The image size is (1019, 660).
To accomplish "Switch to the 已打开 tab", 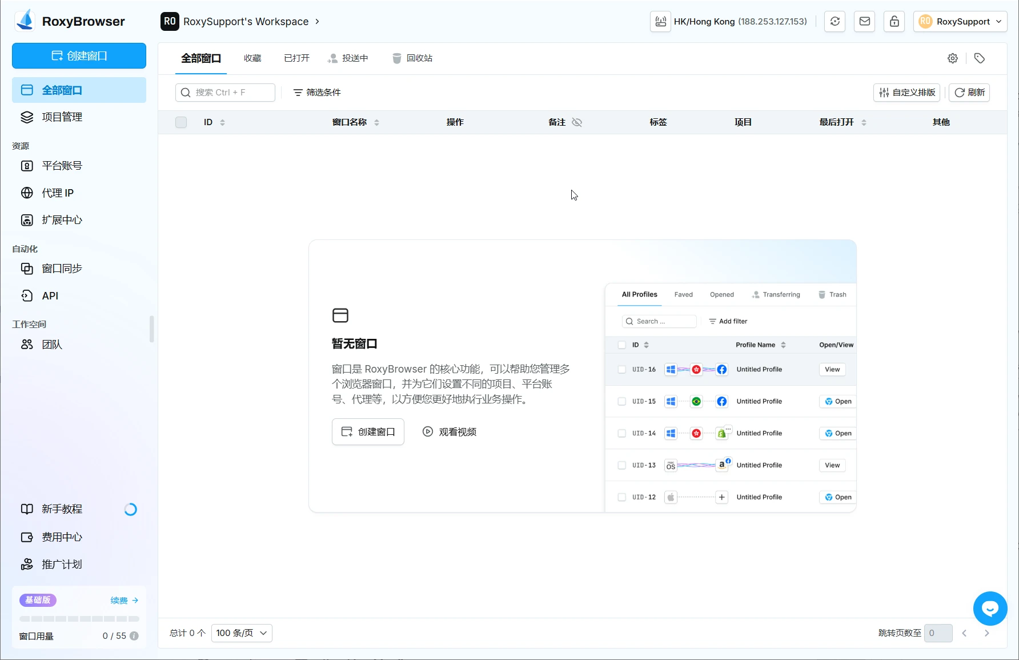I will 296,58.
